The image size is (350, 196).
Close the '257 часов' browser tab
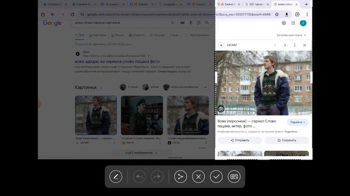coord(268,4)
